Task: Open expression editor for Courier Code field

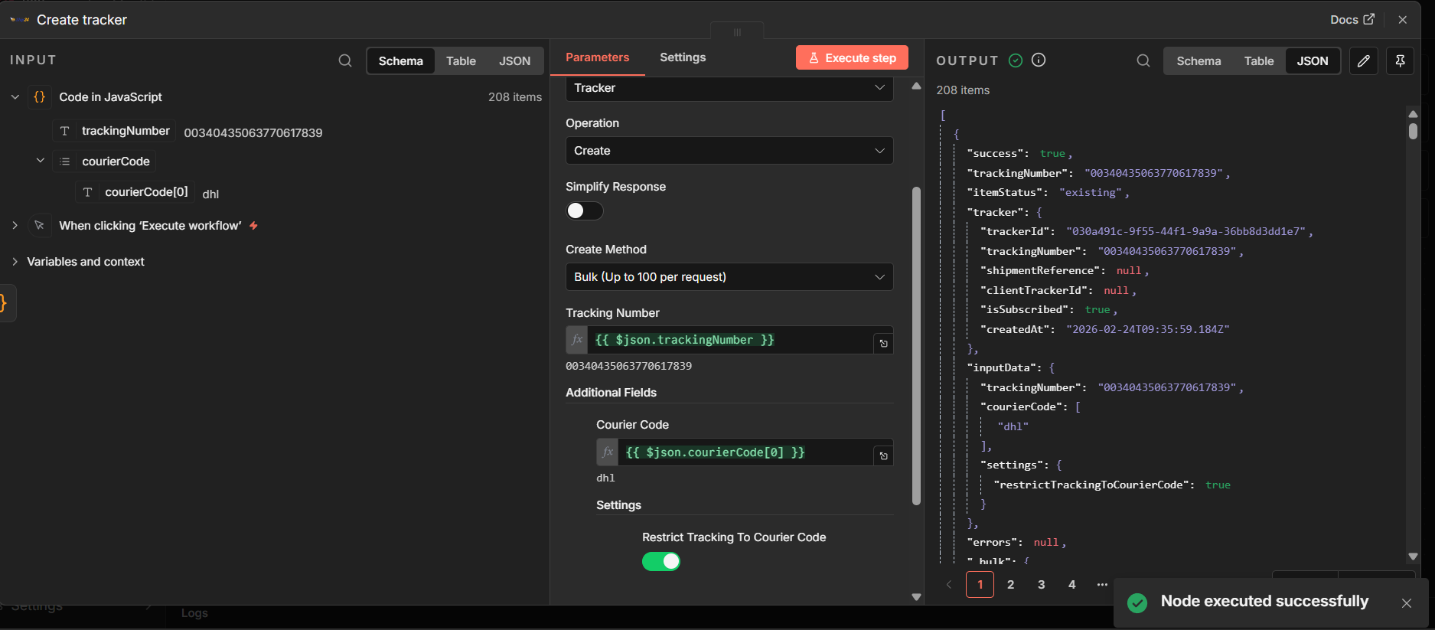Action: 883,456
